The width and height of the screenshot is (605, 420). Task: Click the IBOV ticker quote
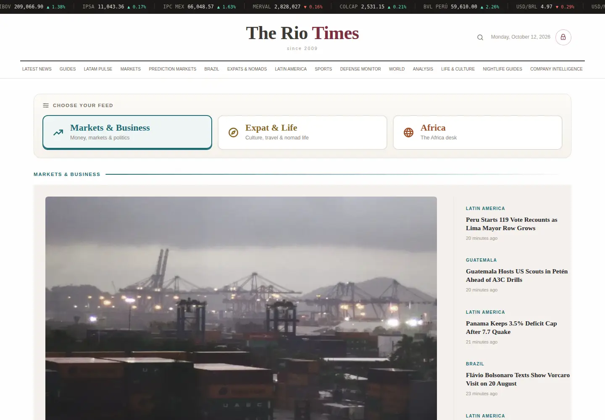click(33, 7)
